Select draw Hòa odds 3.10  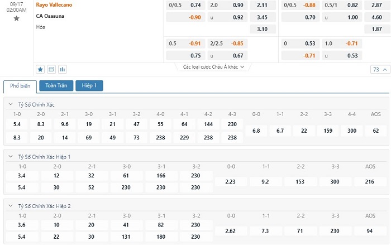(x=263, y=29)
